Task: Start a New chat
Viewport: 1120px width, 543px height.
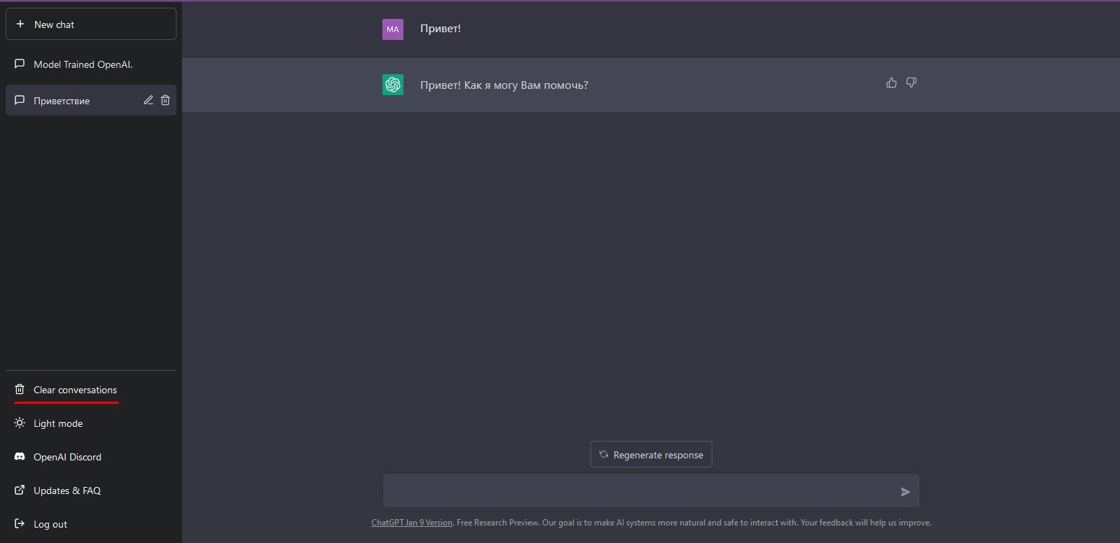Action: [91, 24]
